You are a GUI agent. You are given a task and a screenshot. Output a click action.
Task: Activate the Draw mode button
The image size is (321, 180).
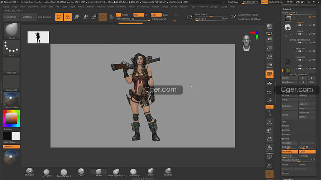[x=68, y=17]
